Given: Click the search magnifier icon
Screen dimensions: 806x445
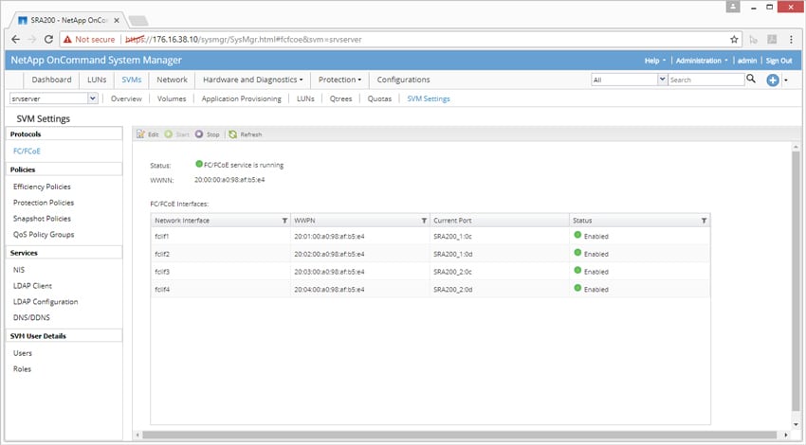Looking at the screenshot, I should (751, 79).
